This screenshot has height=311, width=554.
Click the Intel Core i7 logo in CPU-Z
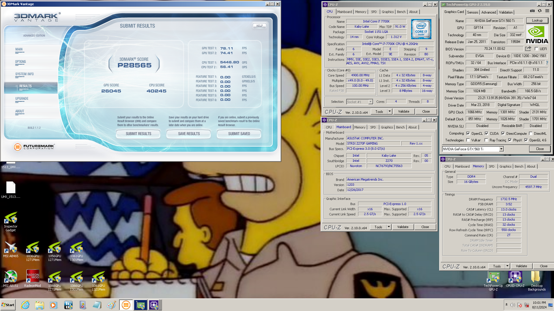click(x=421, y=29)
